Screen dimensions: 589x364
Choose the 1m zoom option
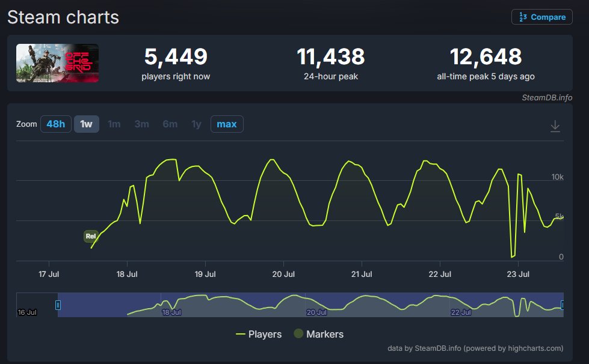pyautogui.click(x=114, y=124)
